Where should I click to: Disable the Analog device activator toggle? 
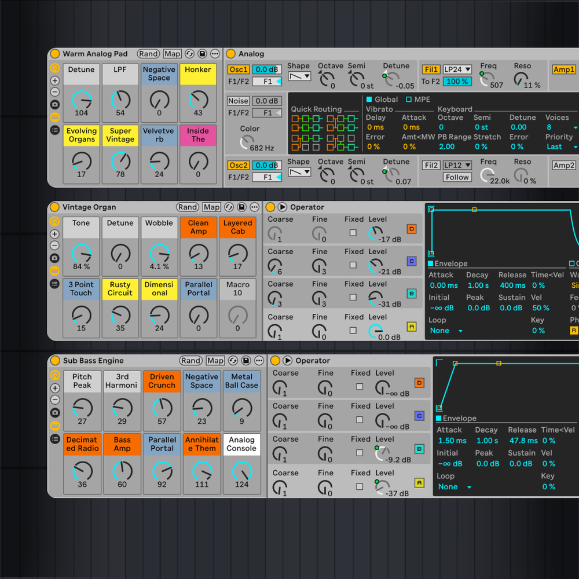231,53
